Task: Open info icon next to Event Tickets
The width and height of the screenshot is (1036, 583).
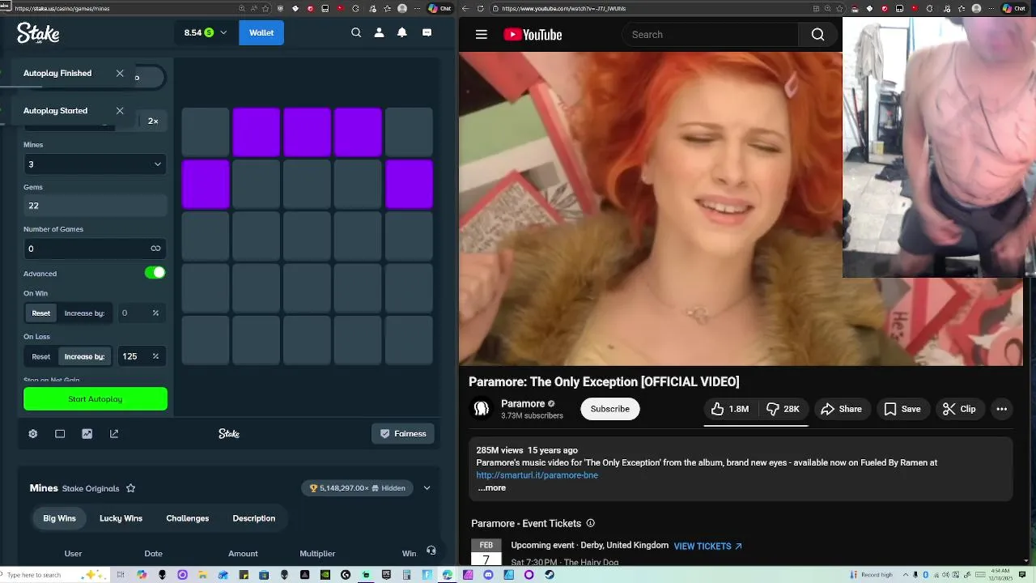Action: [x=590, y=523]
